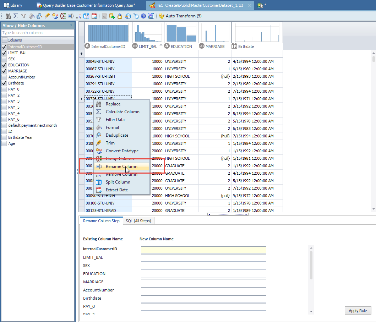Click the rename list scroll up arrow
The height and width of the screenshot is (322, 376).
click(311, 248)
